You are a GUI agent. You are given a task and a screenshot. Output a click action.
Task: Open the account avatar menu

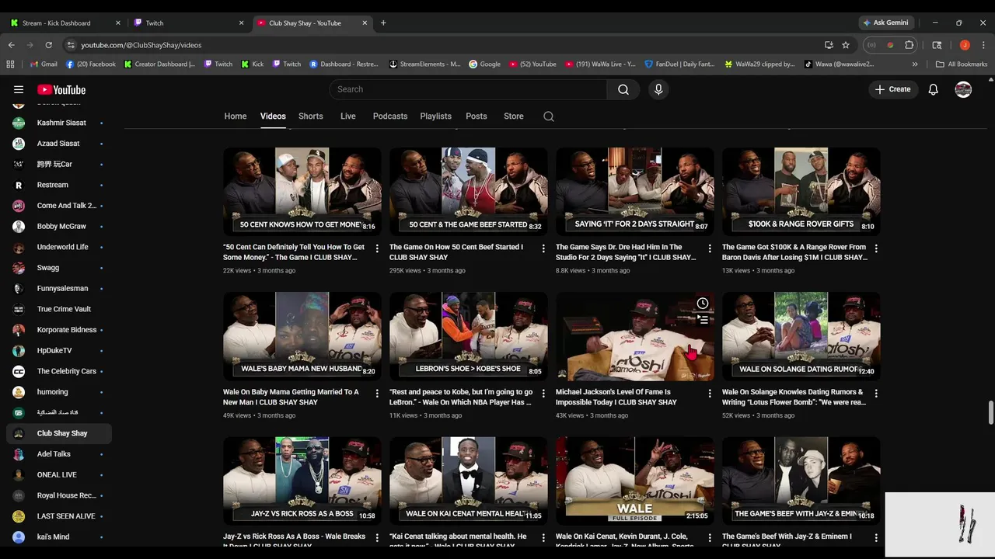963,89
